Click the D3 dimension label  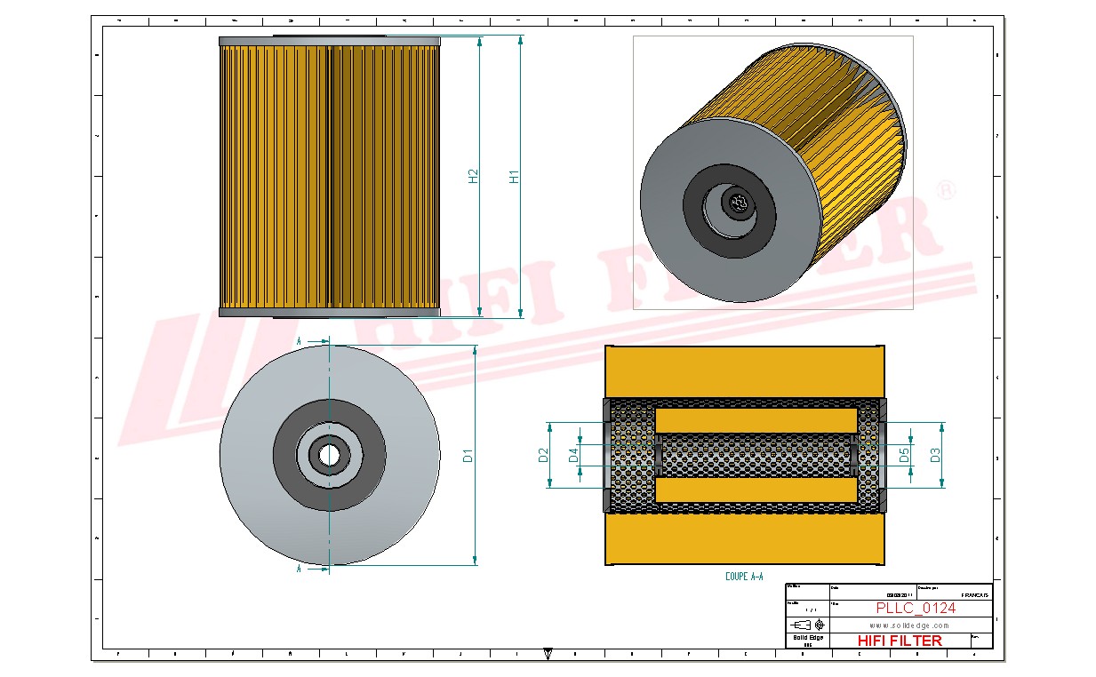point(935,456)
